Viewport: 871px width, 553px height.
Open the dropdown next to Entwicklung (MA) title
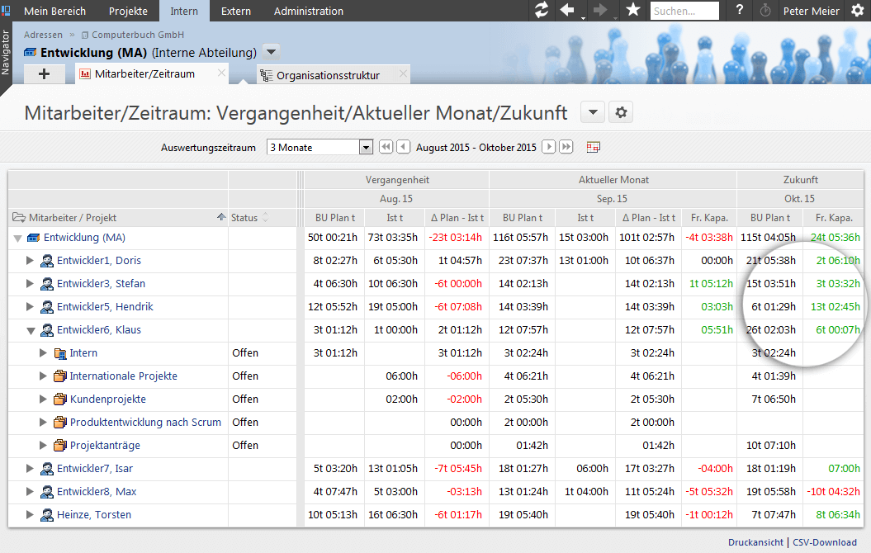tap(271, 53)
